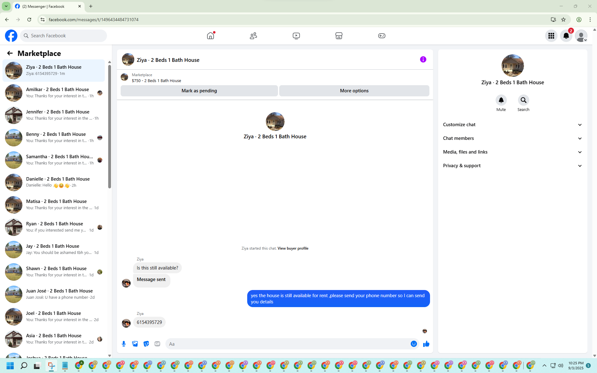Click the install app icon in address bar
This screenshot has width=597, height=373.
[x=553, y=20]
